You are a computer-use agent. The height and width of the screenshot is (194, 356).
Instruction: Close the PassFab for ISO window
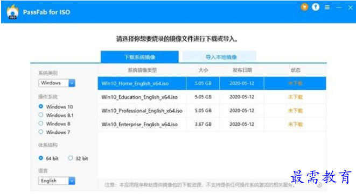[x=350, y=8]
